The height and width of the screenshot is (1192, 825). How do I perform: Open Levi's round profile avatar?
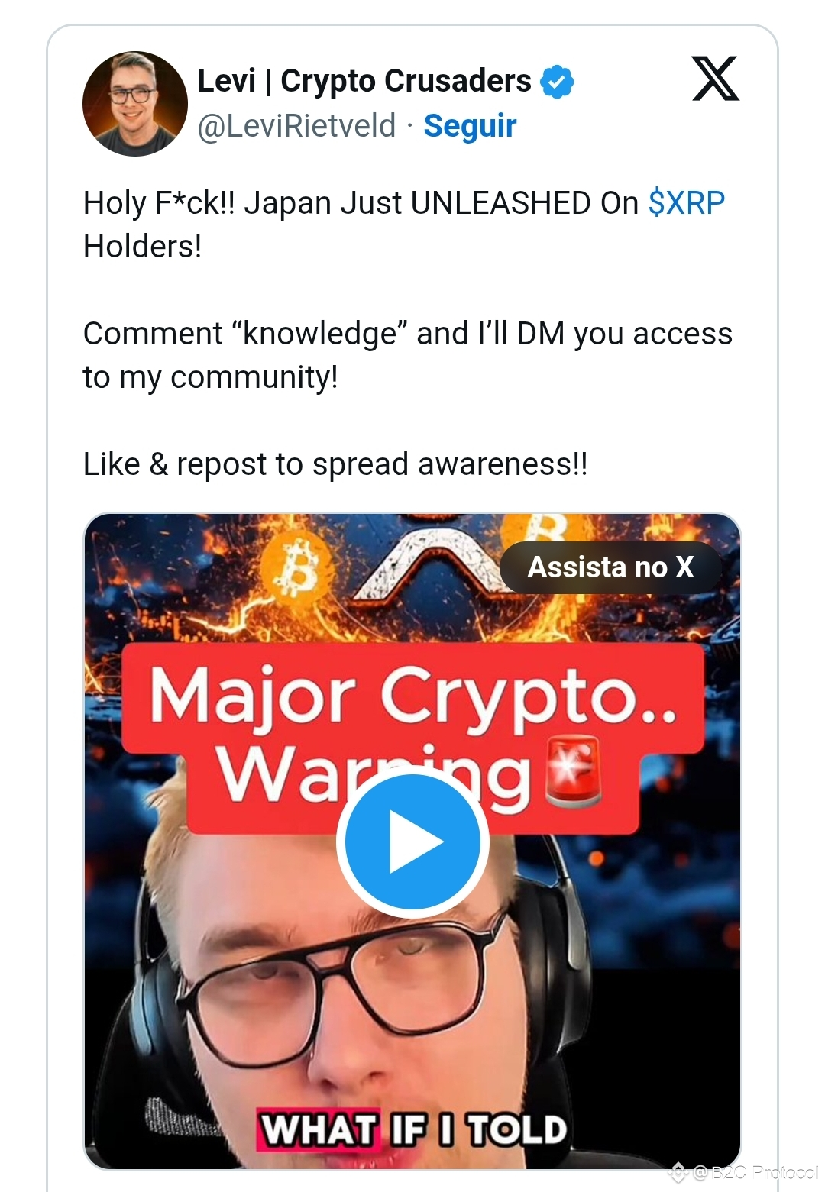coord(135,104)
